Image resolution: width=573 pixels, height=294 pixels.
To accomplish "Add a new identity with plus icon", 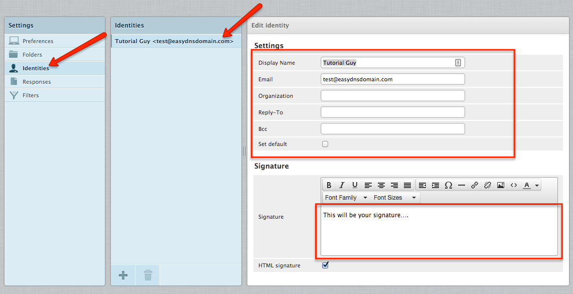I will click(123, 275).
